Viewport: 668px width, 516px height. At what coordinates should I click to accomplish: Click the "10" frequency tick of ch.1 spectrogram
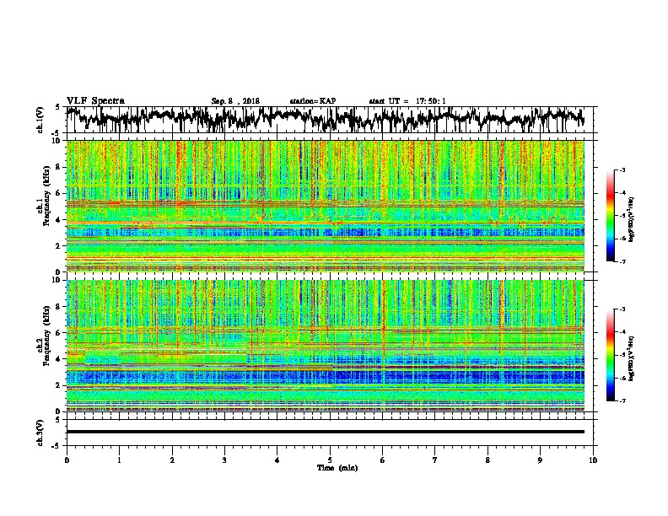(57, 141)
